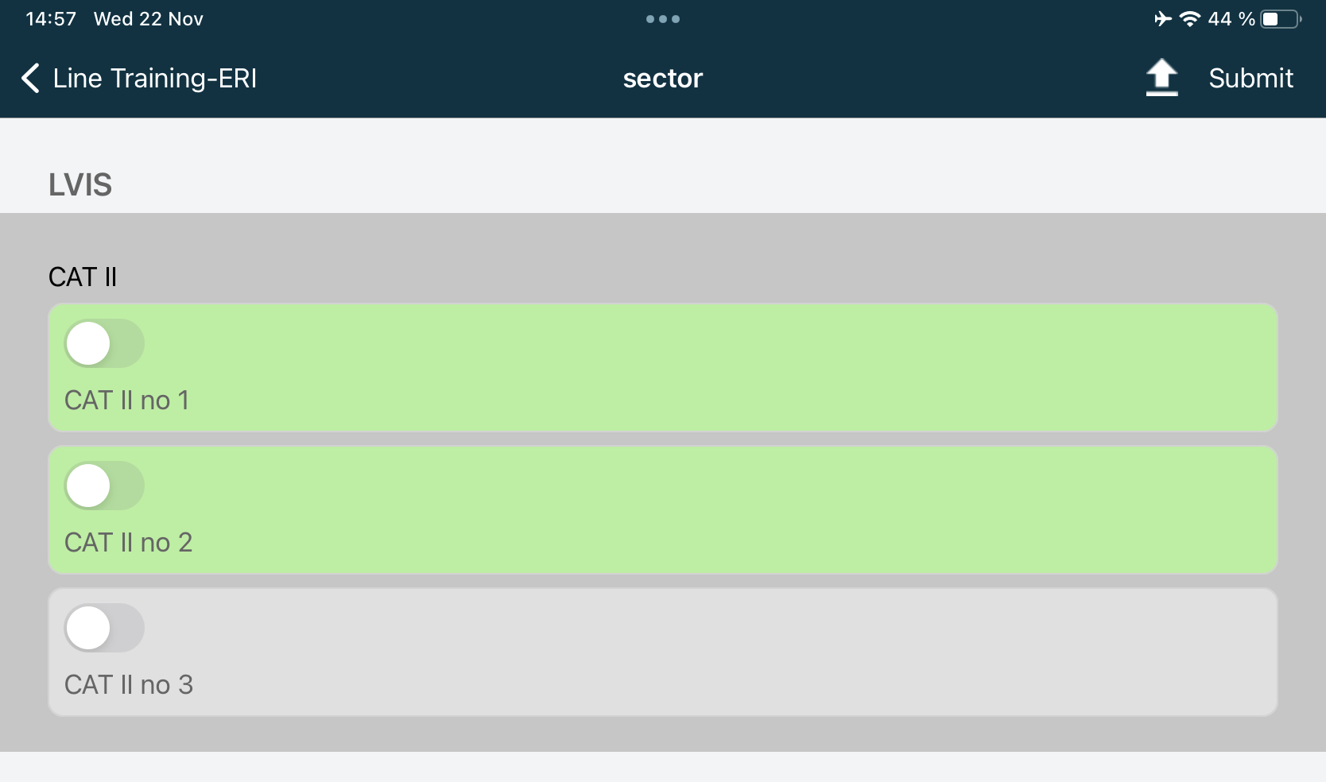Tap the 44 % battery percentage
The width and height of the screenshot is (1326, 782).
coord(1231,19)
